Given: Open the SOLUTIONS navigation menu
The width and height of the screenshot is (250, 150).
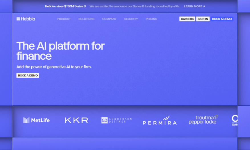Looking at the screenshot, I should (86, 19).
